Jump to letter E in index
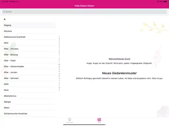This screenshot has width=169, height=126. coord(59,46)
